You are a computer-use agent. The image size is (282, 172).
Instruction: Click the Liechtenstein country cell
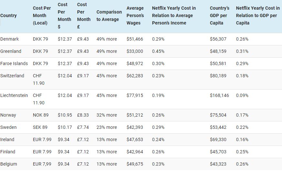click(x=14, y=95)
